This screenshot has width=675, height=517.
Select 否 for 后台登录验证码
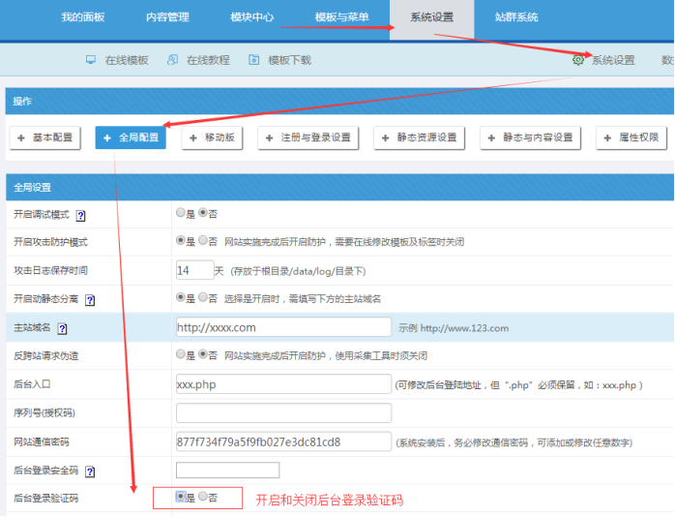[x=203, y=497]
